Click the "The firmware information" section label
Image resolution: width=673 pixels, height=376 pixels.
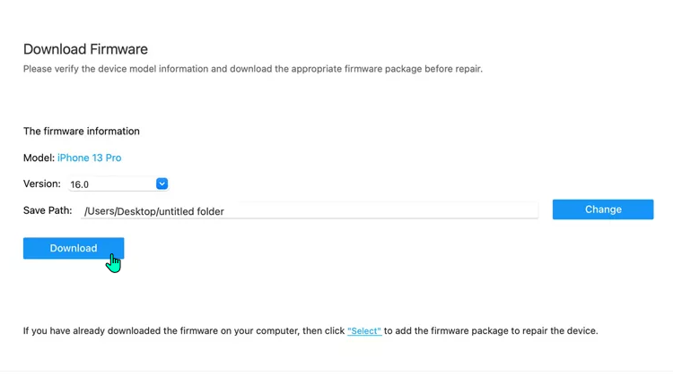click(82, 131)
